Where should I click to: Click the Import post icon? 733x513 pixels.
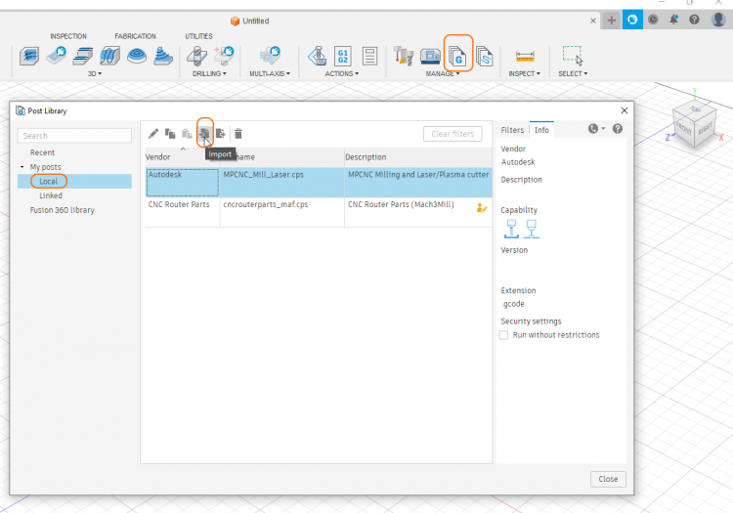[x=204, y=133]
